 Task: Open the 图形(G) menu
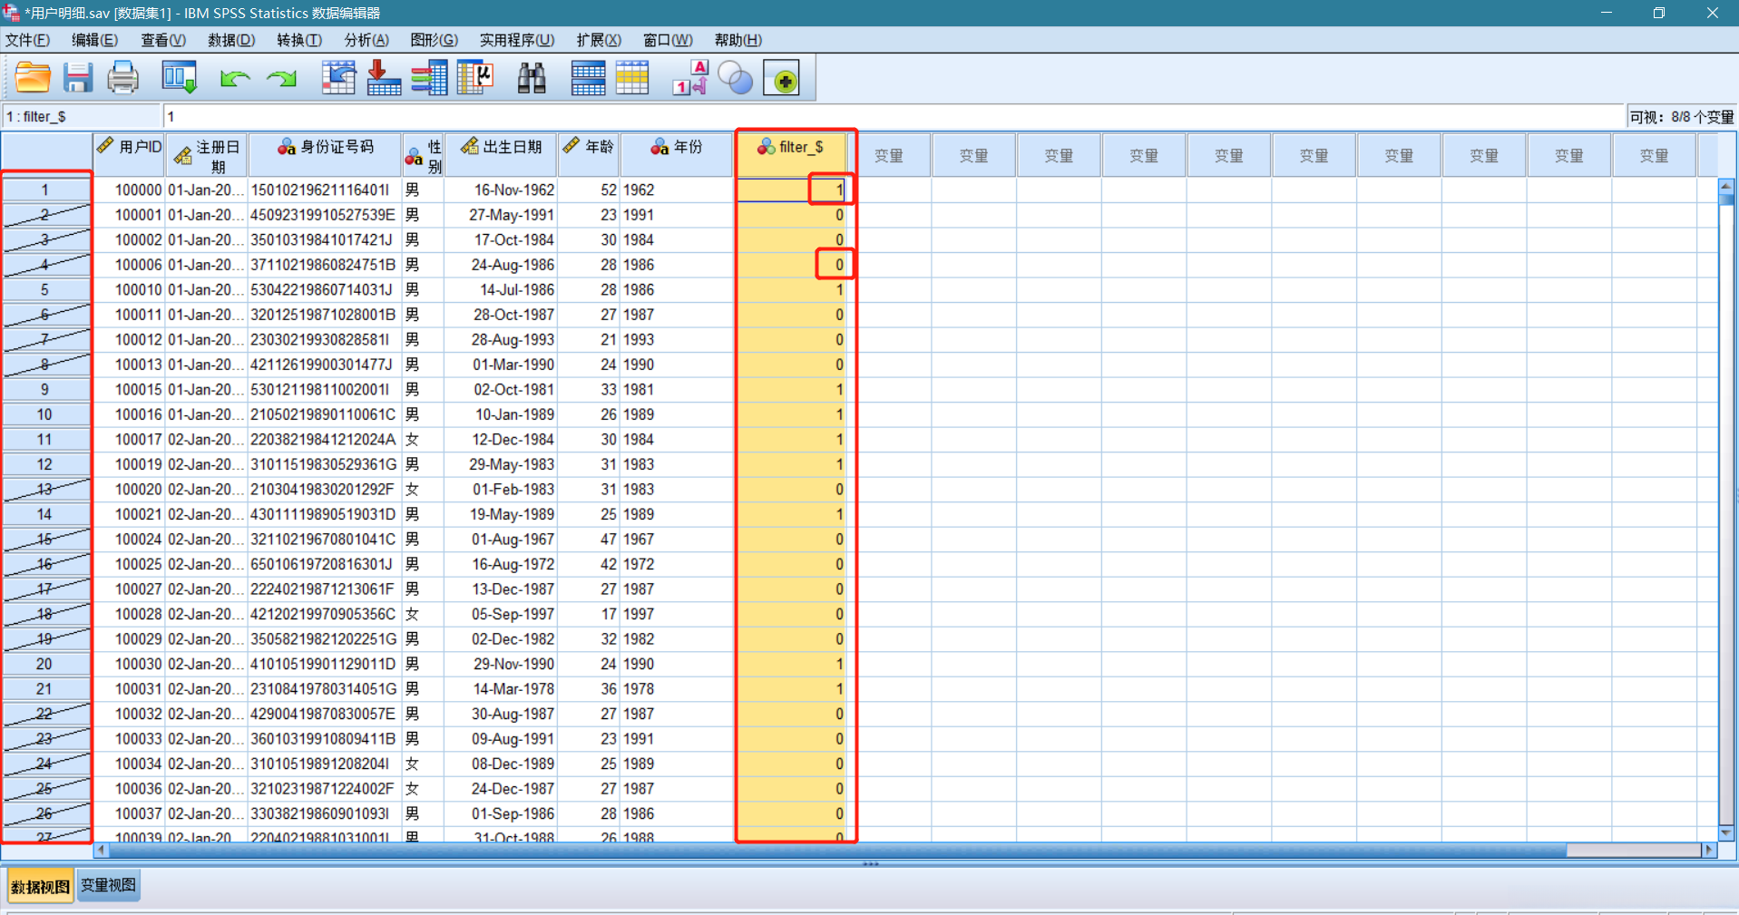[x=435, y=40]
